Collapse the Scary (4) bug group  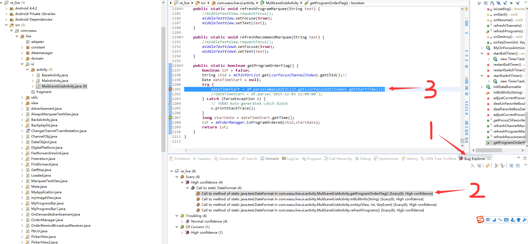tap(177, 177)
